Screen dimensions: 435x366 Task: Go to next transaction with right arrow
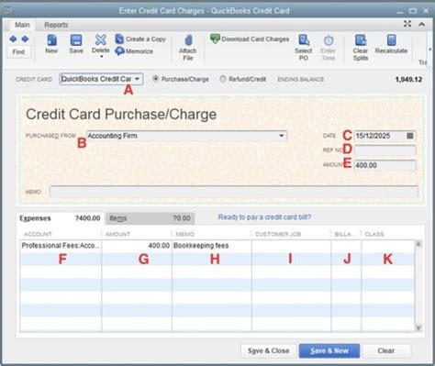[x=26, y=39]
